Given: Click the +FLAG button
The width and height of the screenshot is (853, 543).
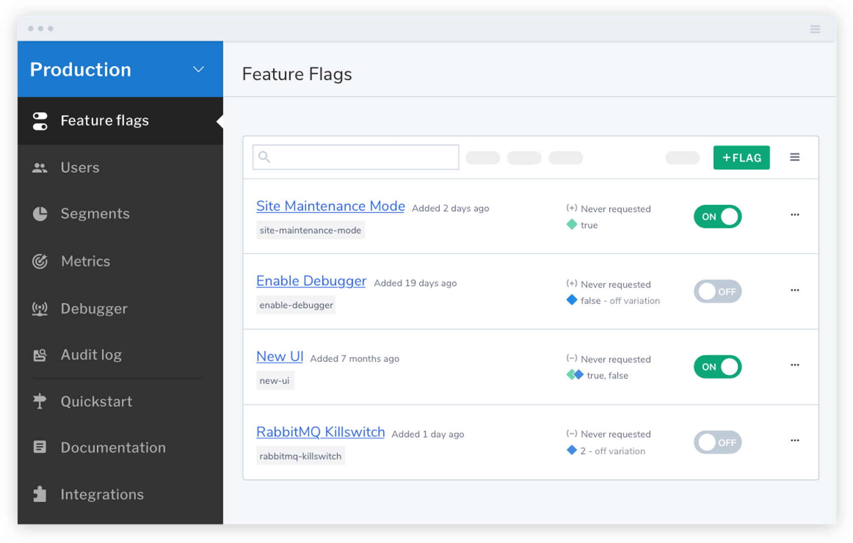Looking at the screenshot, I should 741,157.
